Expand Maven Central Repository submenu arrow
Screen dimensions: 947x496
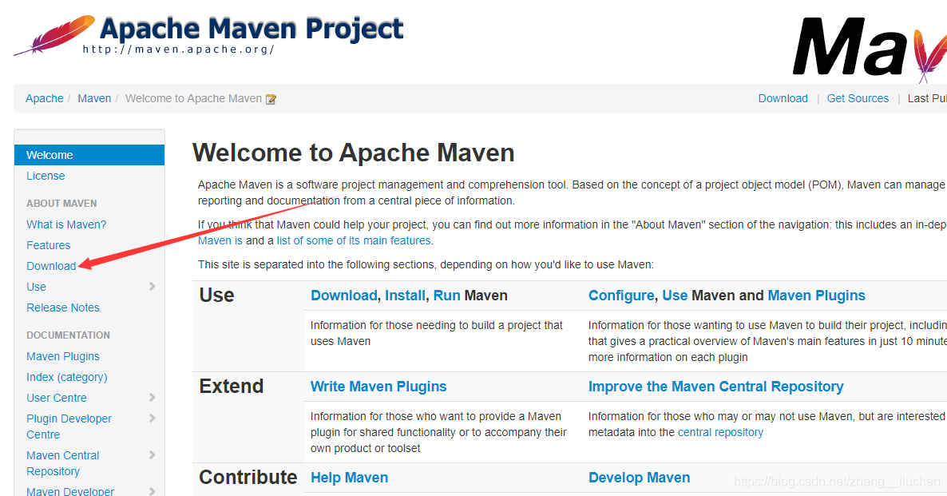[153, 455]
